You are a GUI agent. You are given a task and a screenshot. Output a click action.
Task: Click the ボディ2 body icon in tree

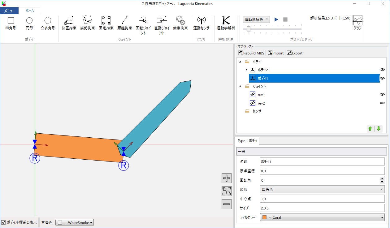coord(252,70)
